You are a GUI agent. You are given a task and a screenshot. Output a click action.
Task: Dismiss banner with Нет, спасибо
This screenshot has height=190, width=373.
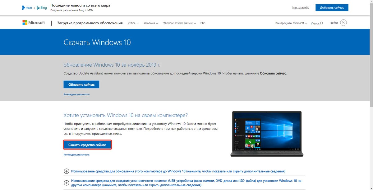301,7
